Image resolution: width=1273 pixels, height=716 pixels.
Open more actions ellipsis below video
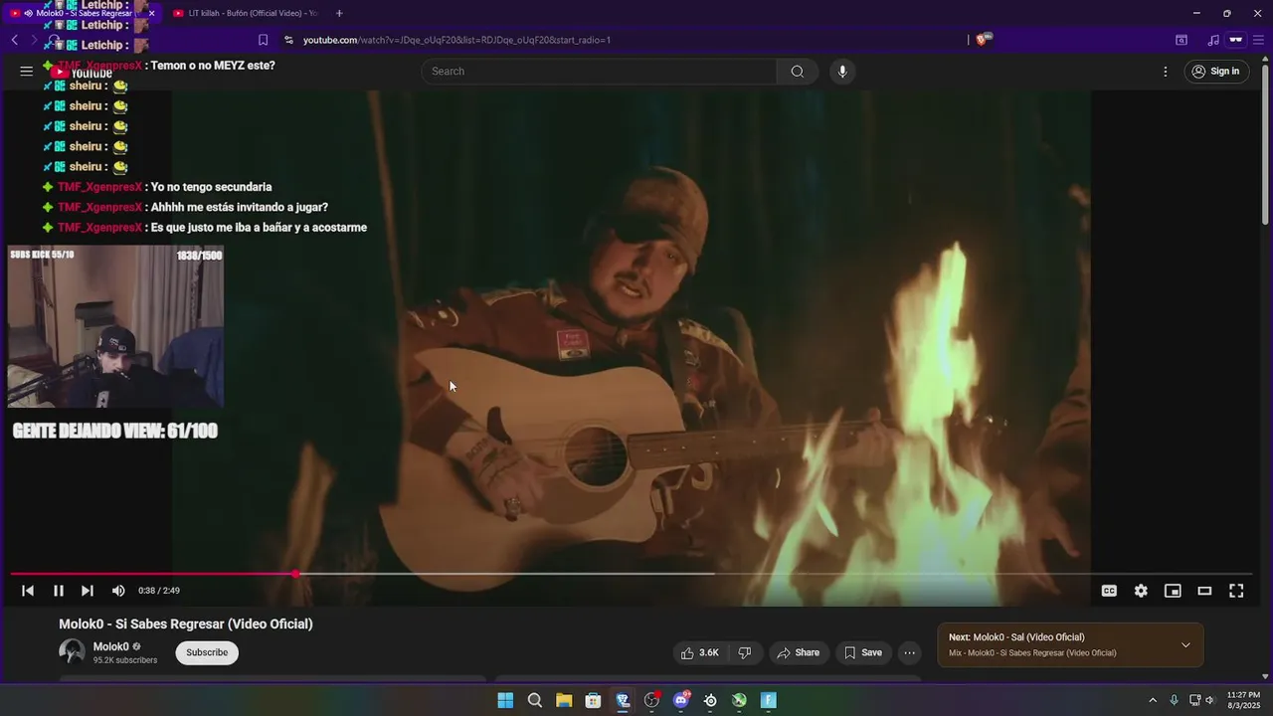pyautogui.click(x=909, y=653)
